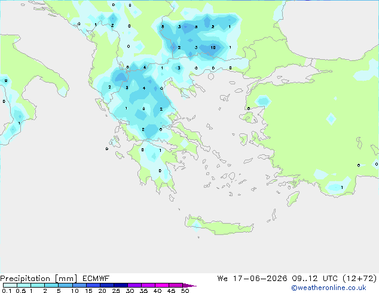Click the 0.5–1 mm legend color swatch
The width and height of the screenshot is (379, 293).
(24, 285)
